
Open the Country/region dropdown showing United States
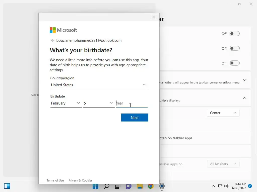(x=99, y=85)
